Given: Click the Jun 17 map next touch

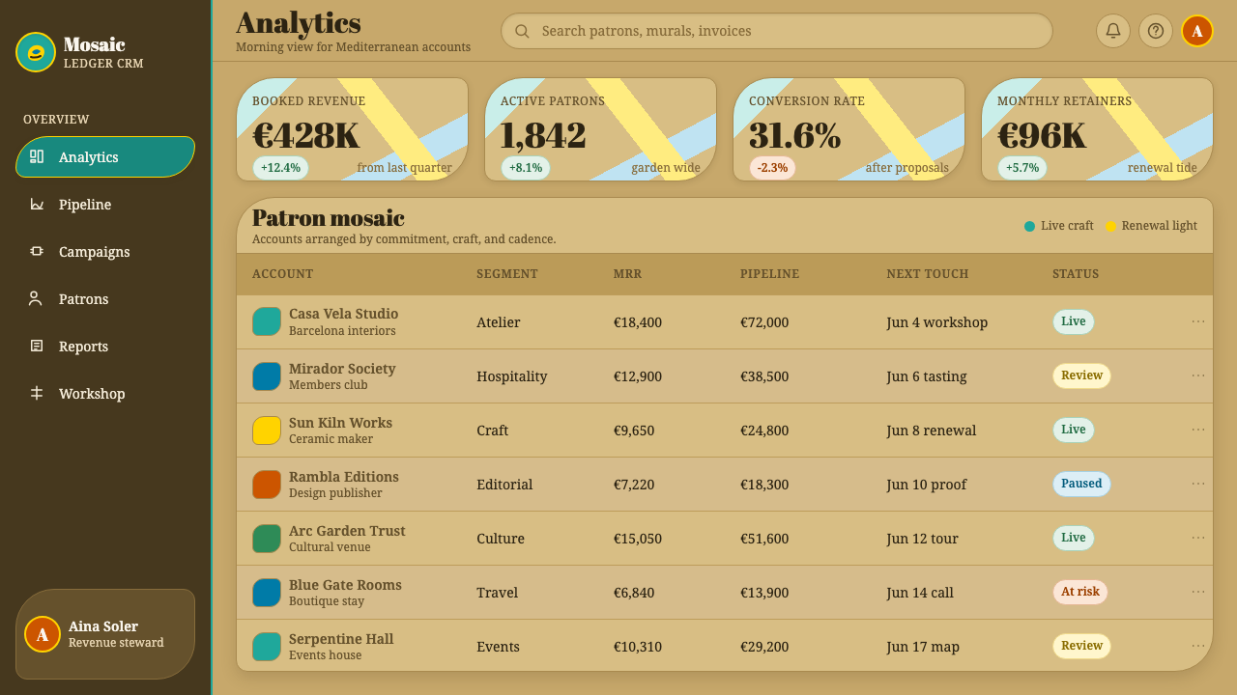Looking at the screenshot, I should pos(923,647).
